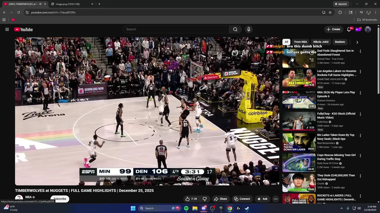The width and height of the screenshot is (380, 213).
Task: Add first suggested video to queue
Action: (312, 60)
